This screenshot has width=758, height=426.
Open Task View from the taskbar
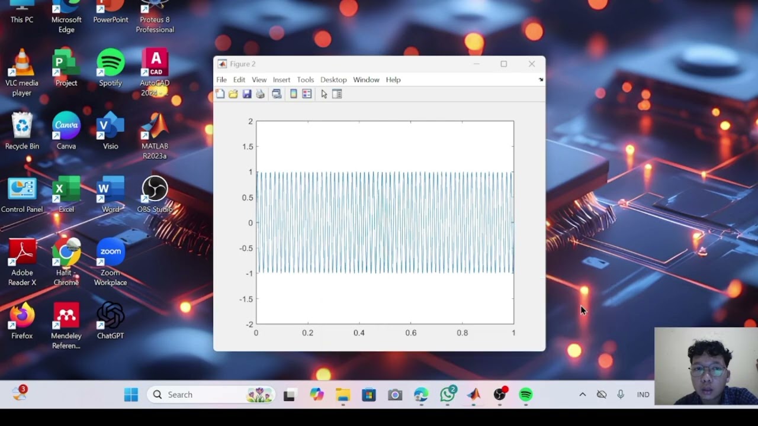[290, 395]
